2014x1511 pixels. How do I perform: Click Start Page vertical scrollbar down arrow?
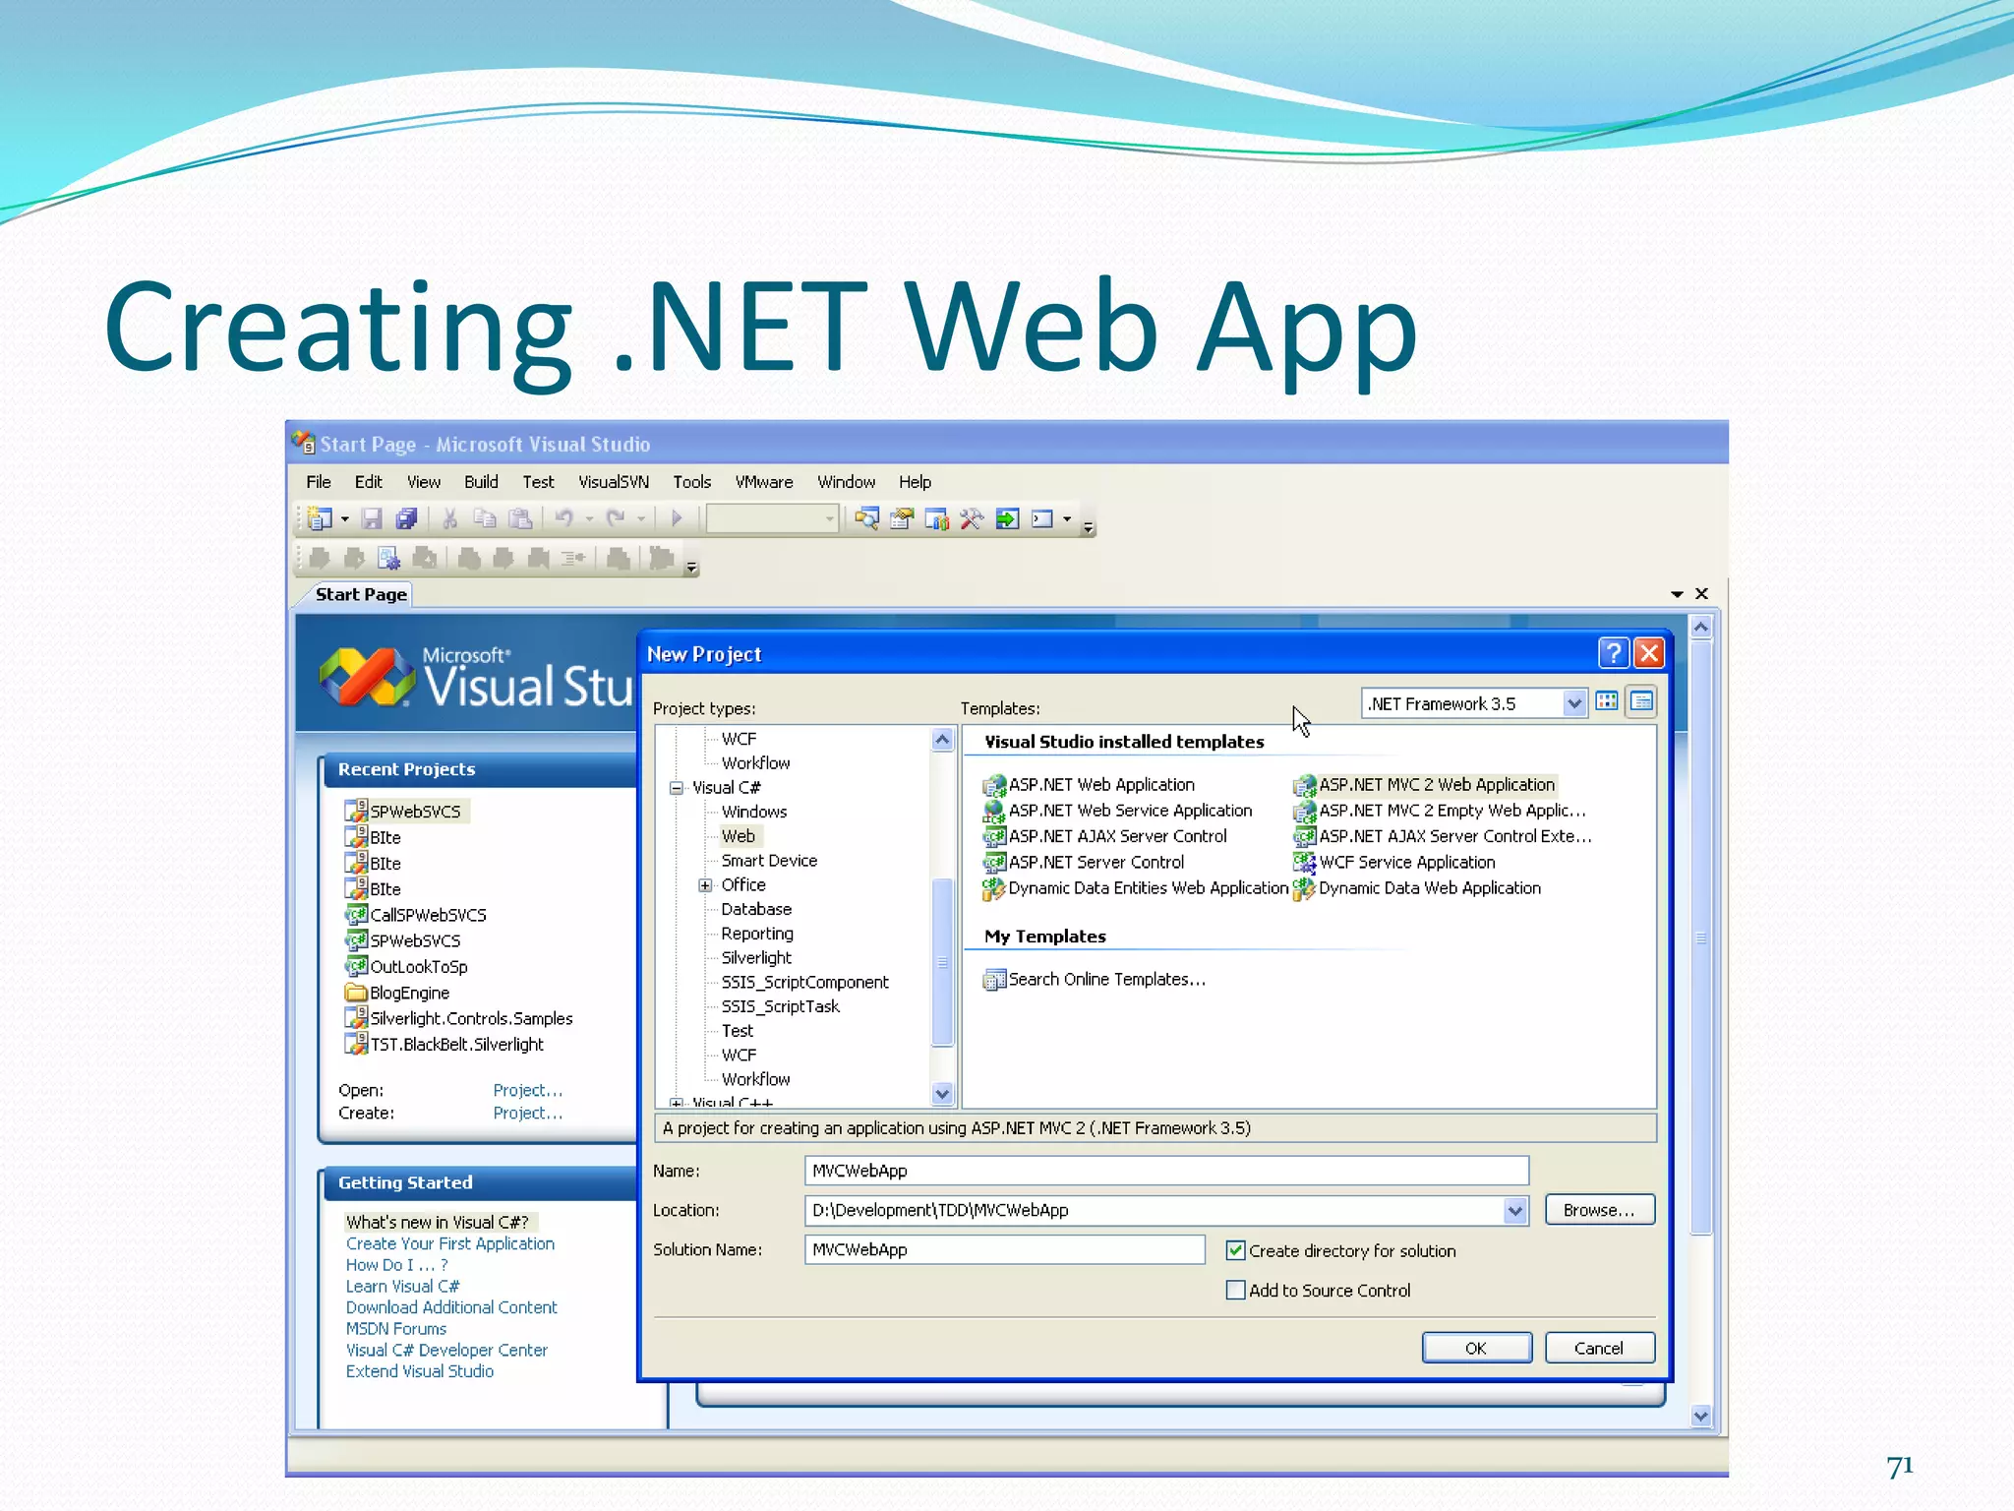1701,1416
